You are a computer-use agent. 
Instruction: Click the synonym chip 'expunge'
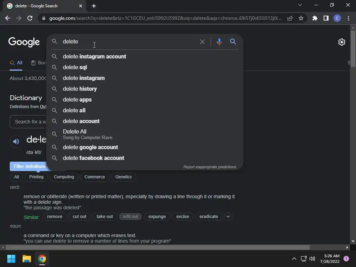(157, 217)
